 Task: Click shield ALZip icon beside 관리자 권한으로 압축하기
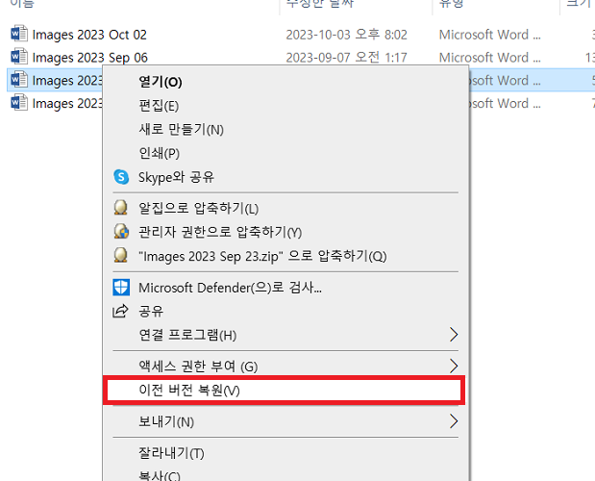pyautogui.click(x=121, y=232)
